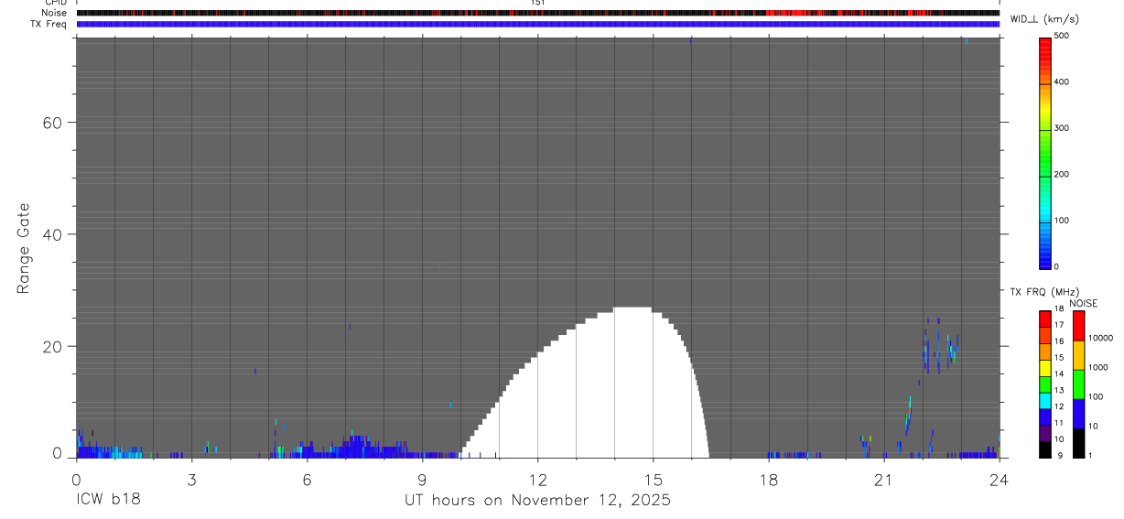
Task: Click the Noise row label
Action: point(54,13)
